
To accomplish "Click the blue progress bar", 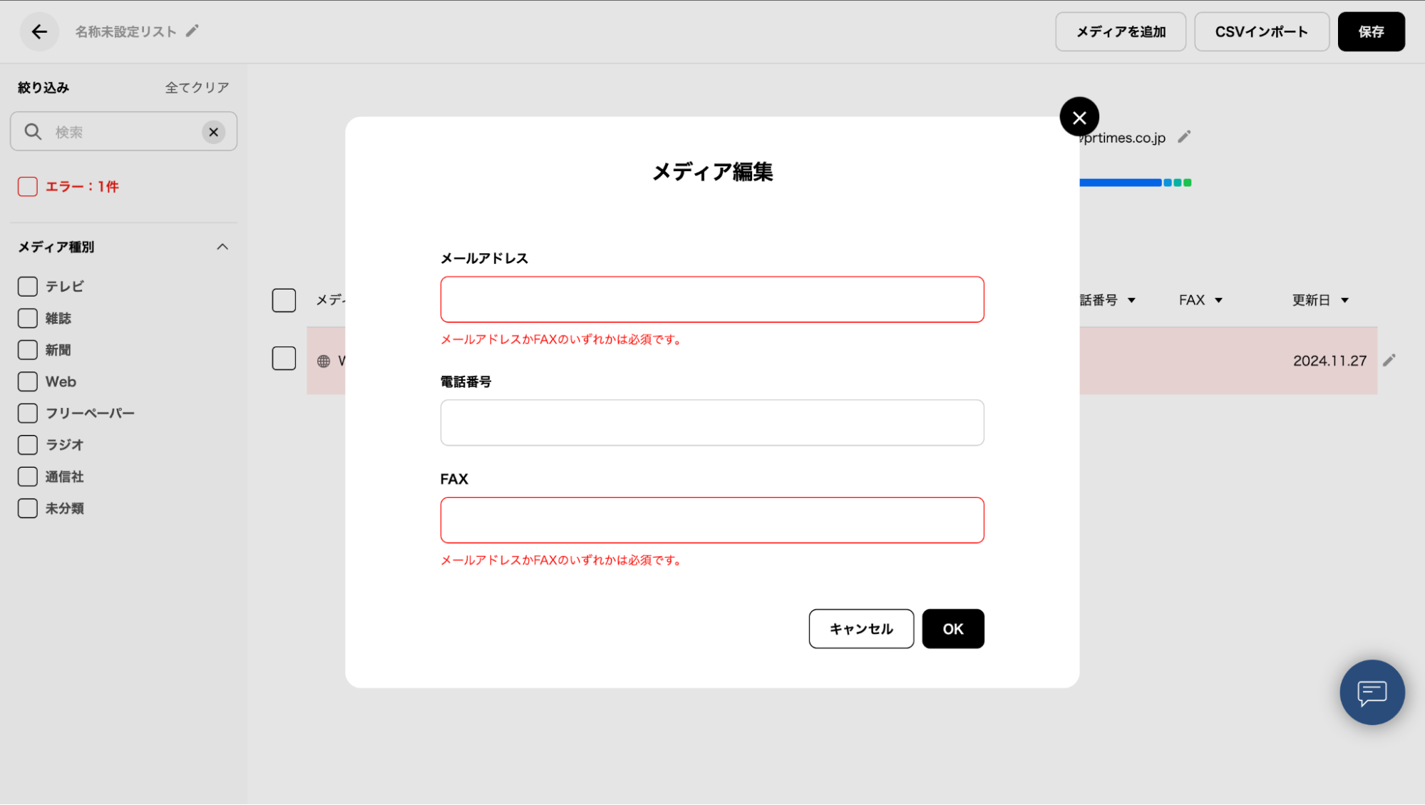I will point(1120,183).
